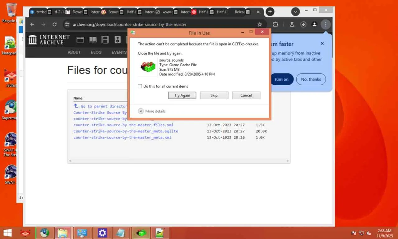Open Internet Archive Audio speaker icon

coord(118,40)
